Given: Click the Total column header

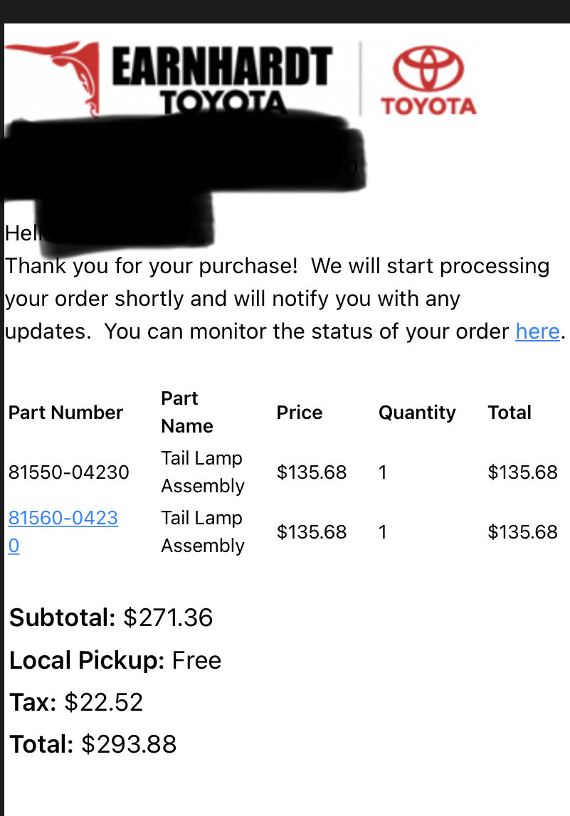Looking at the screenshot, I should coord(510,412).
